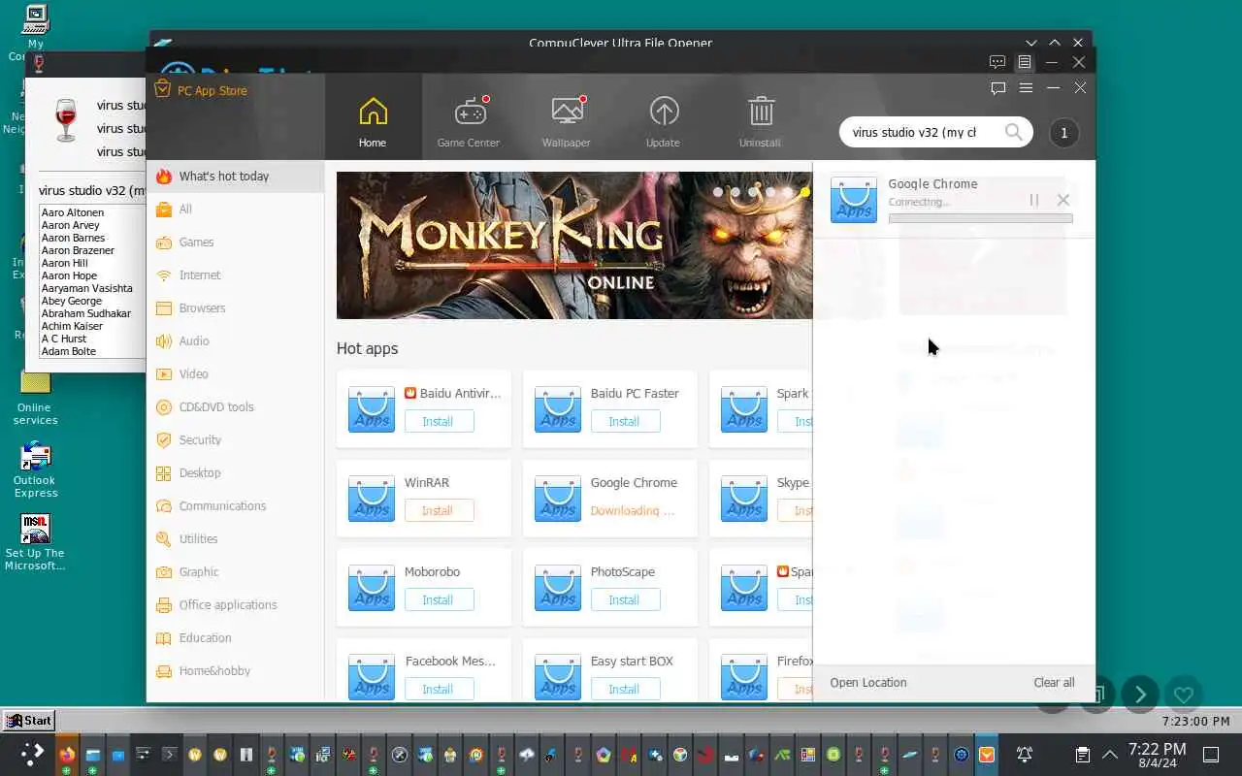Click the PhotoScape app icon
The height and width of the screenshot is (776, 1242).
pyautogui.click(x=558, y=588)
